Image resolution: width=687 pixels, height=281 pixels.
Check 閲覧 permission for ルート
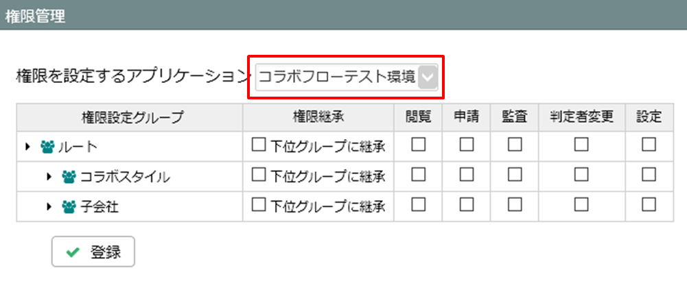pyautogui.click(x=419, y=145)
